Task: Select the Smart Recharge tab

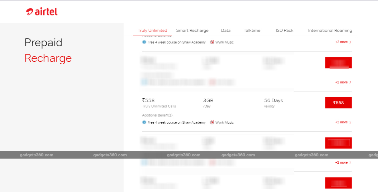Action: (192, 30)
